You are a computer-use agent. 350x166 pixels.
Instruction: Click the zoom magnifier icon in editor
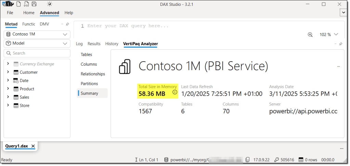click(310, 35)
